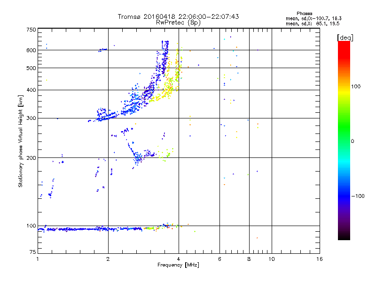The height and width of the screenshot is (282, 376).
Task: Click the x-axis tick label '1'
Action: pyautogui.click(x=38, y=259)
